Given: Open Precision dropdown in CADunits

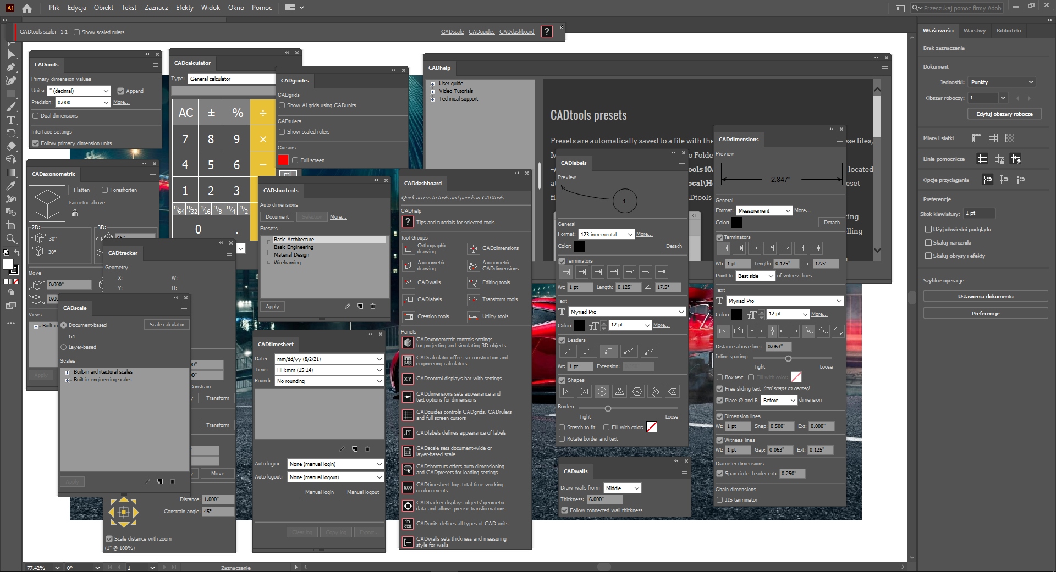Looking at the screenshot, I should coord(83,102).
